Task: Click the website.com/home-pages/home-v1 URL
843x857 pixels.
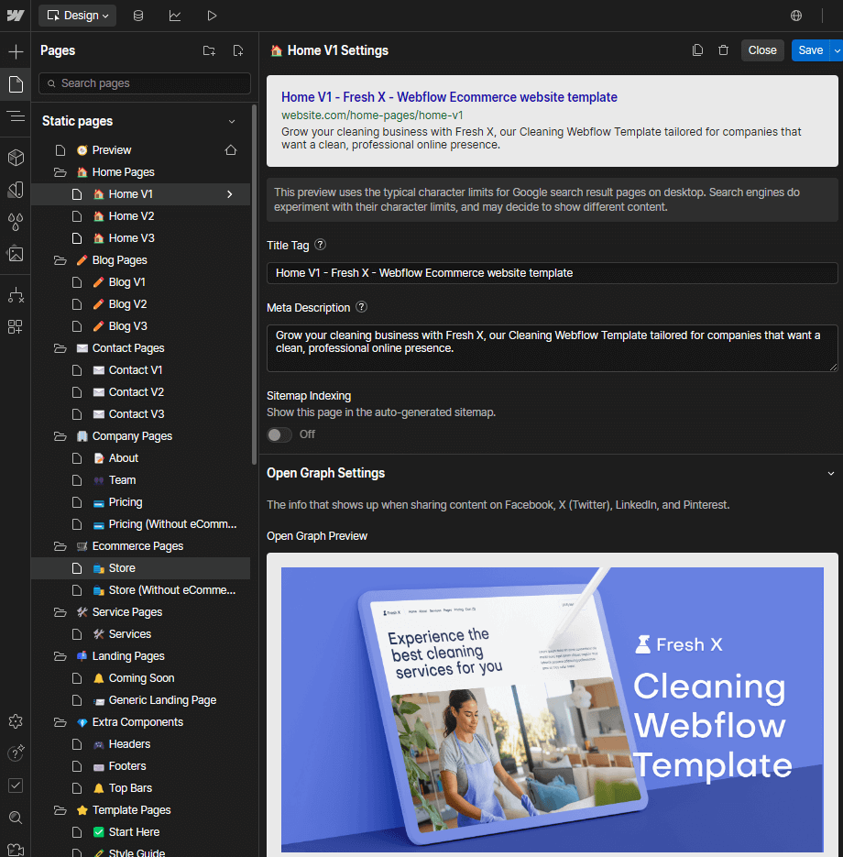Action: click(x=372, y=115)
